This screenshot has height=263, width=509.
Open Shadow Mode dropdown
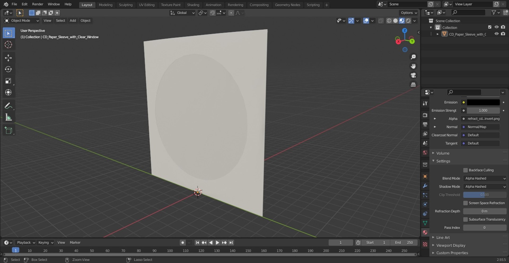(x=485, y=187)
